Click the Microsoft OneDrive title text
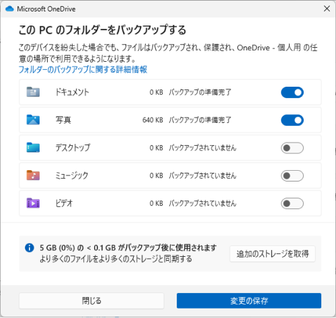This screenshot has height=318, width=336. click(46, 9)
